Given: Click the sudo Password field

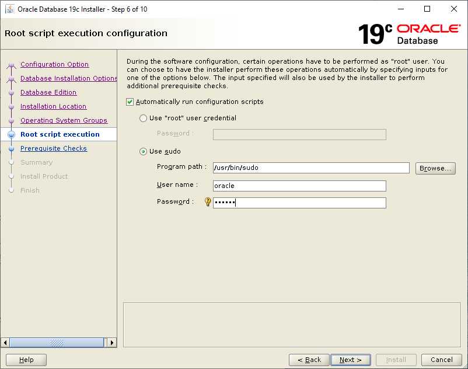Looking at the screenshot, I should tap(299, 203).
